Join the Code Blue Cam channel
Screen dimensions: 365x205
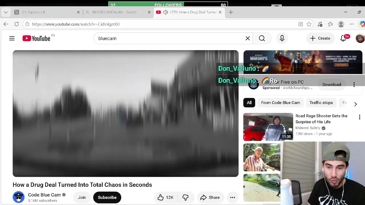[x=82, y=197]
